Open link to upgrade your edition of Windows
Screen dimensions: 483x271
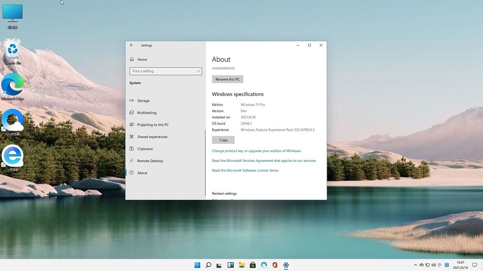click(x=256, y=150)
